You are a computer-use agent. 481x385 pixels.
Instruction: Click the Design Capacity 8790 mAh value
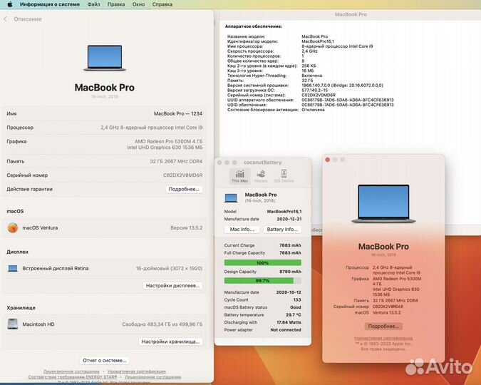coord(290,272)
